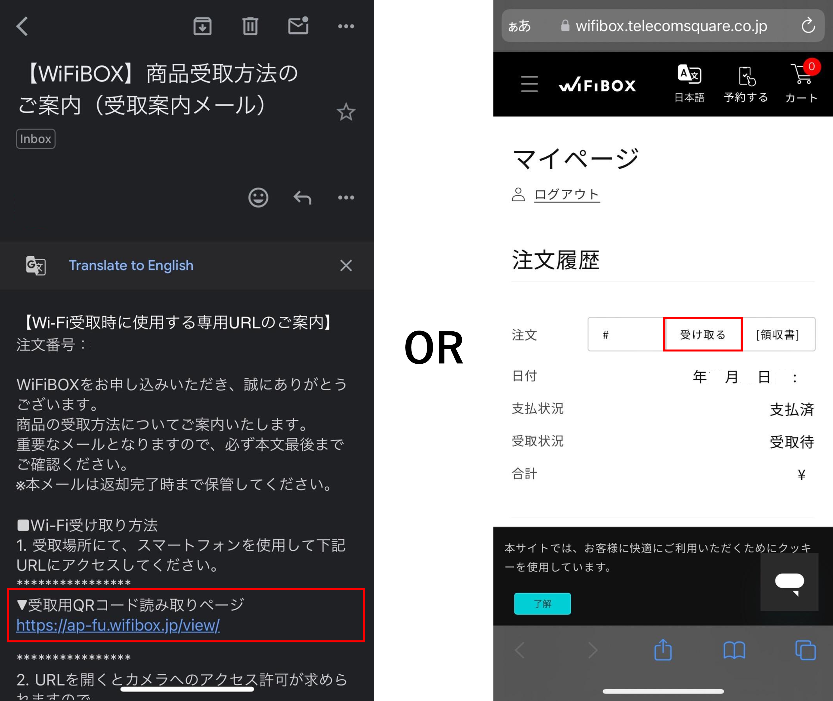
Task: Click the WiFiBOX logo
Action: (x=597, y=85)
